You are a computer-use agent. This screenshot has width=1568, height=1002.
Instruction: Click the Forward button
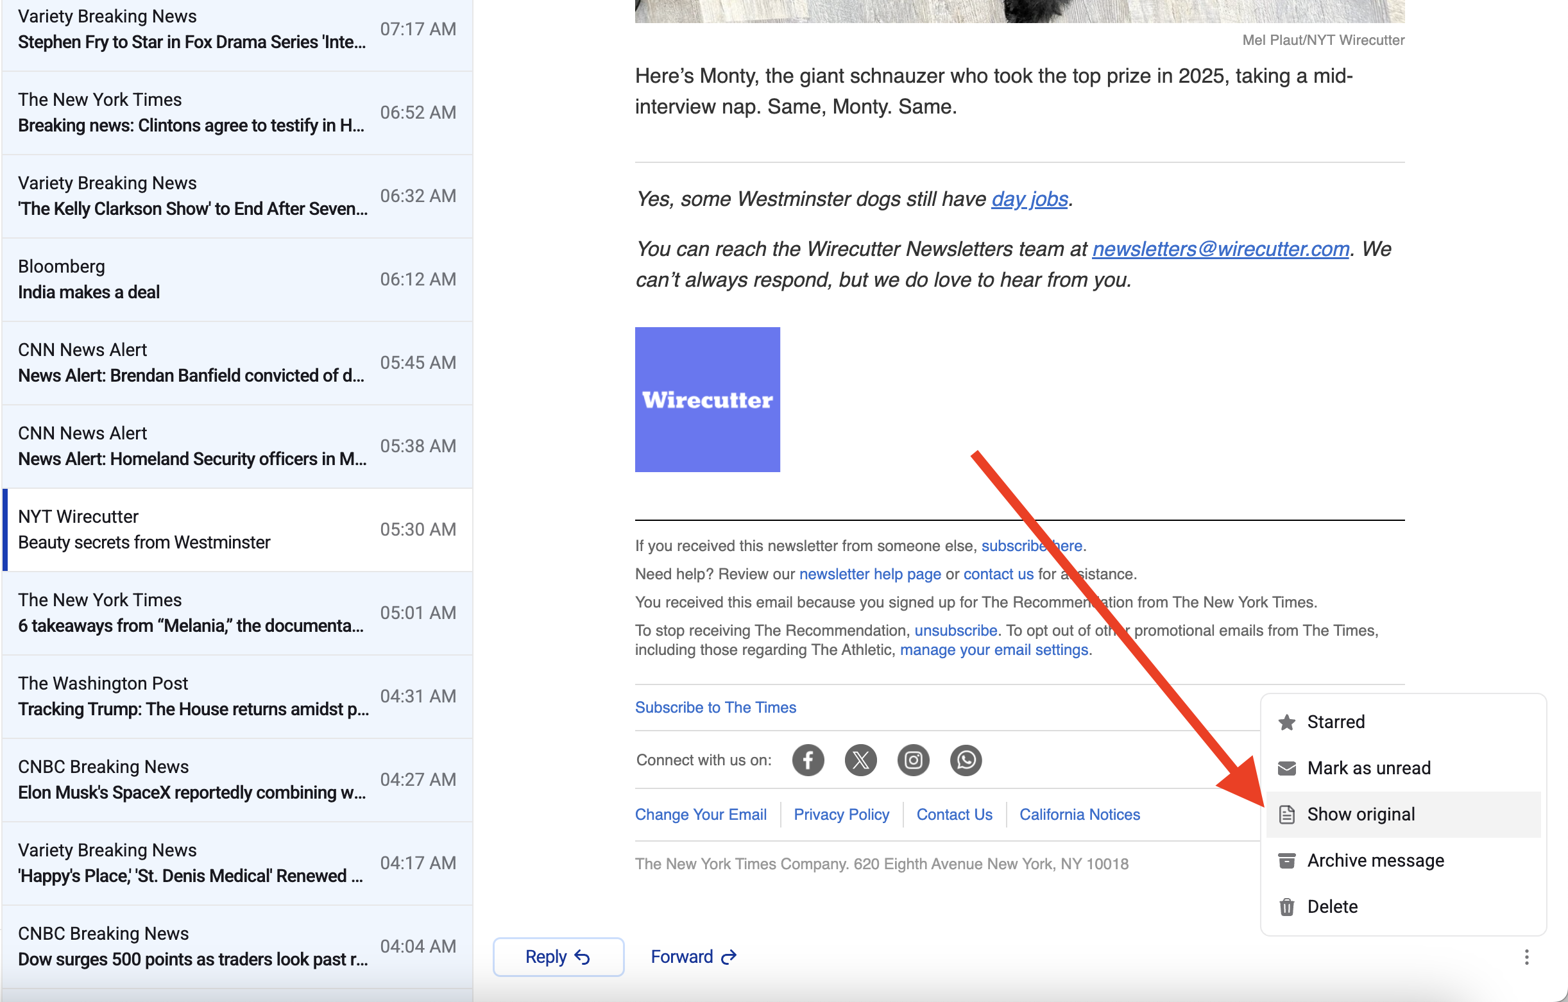693,956
